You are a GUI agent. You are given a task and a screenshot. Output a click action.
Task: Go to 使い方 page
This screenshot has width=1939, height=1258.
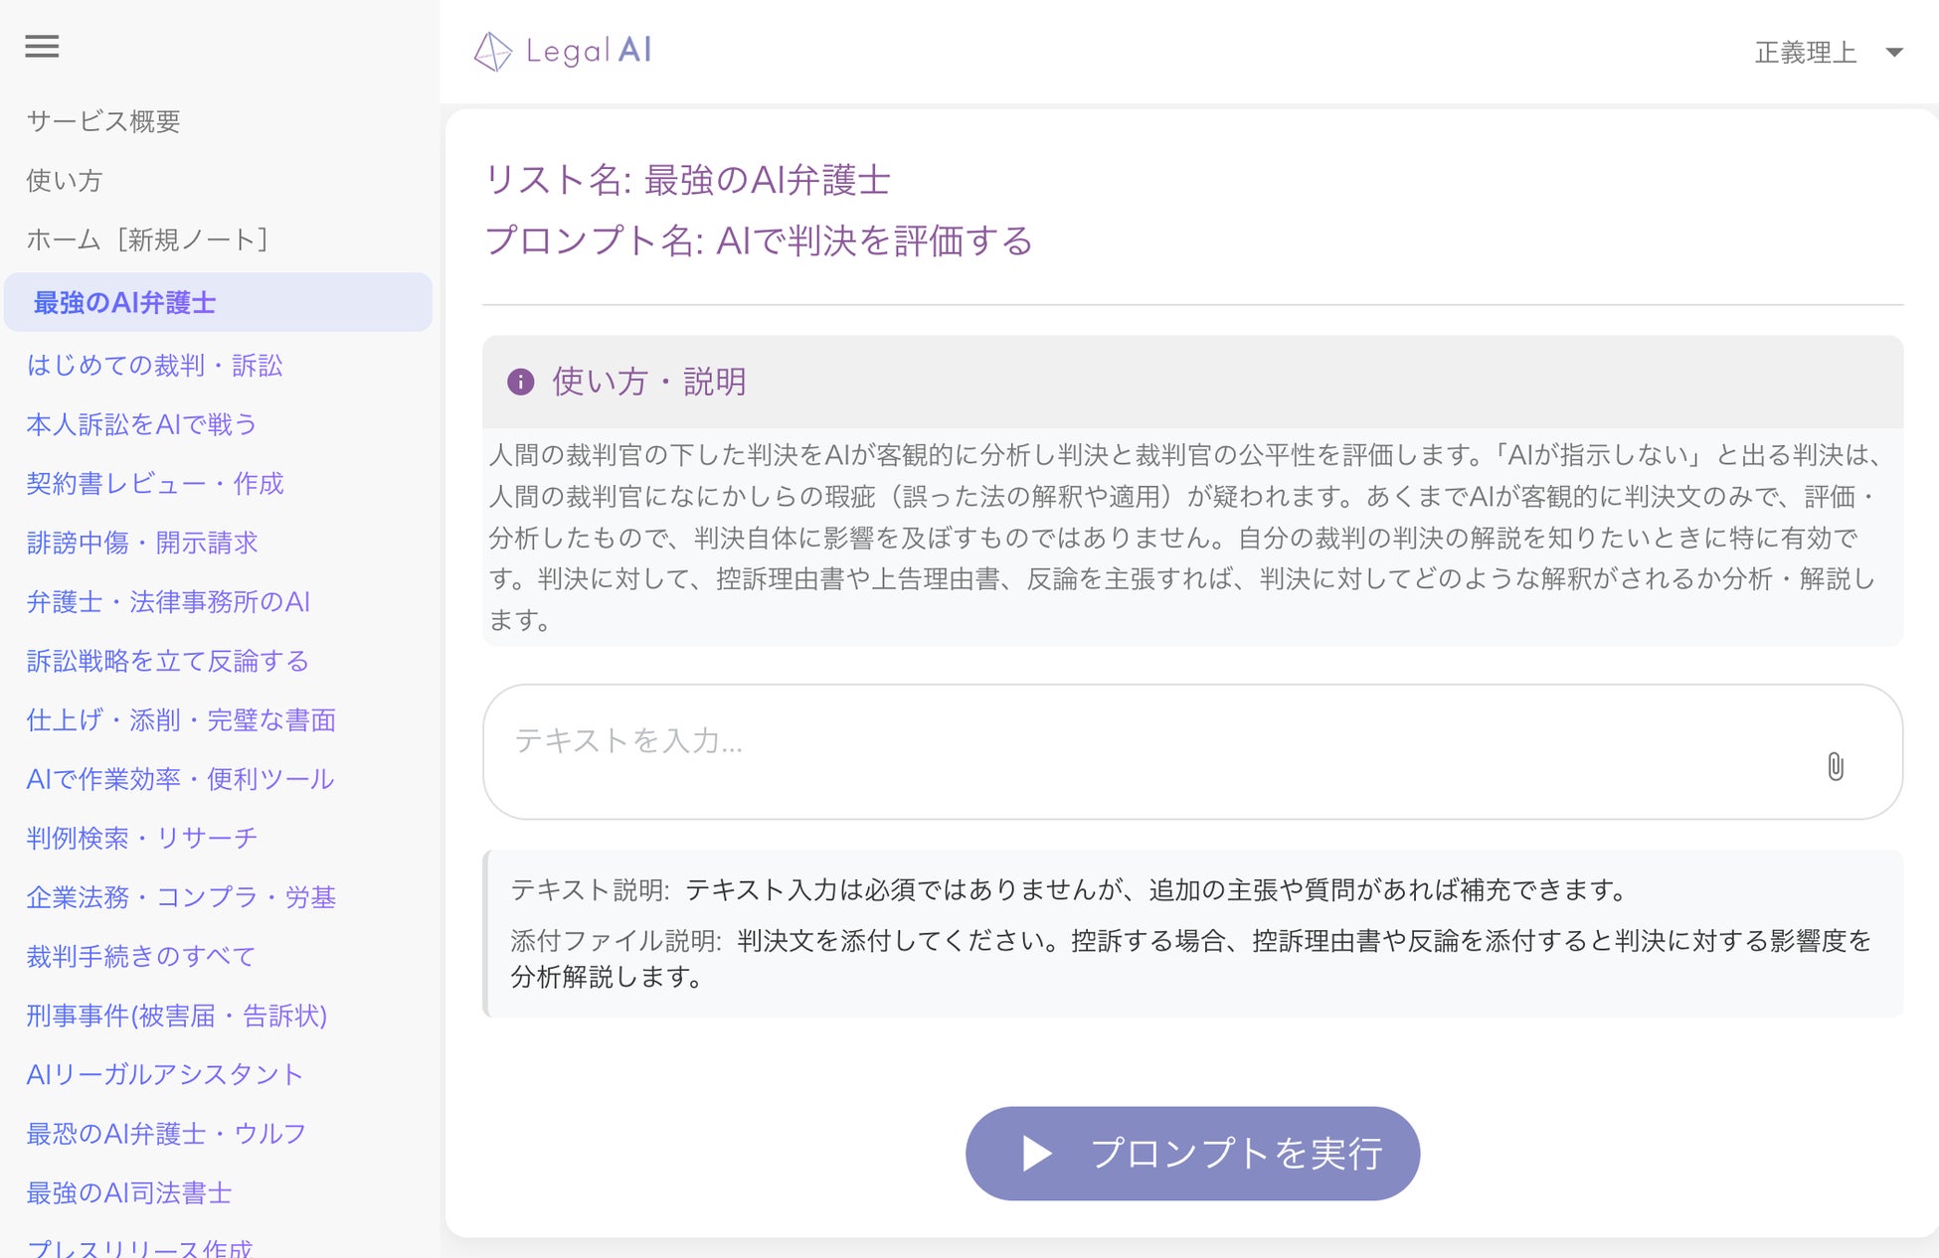pyautogui.click(x=65, y=180)
